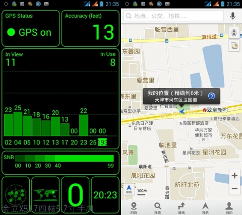Open location details via blue arrow
This screenshot has height=215, width=242.
point(211,96)
